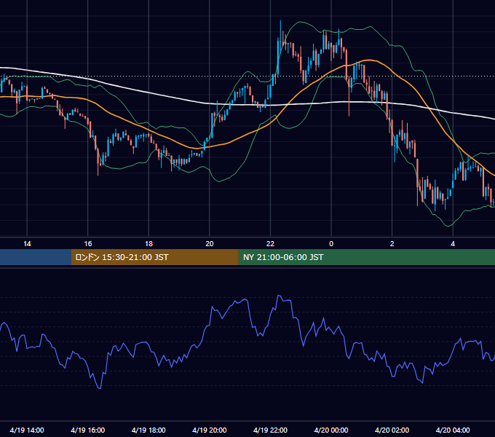Select the NY 21:00-06:00 JST session bar
The width and height of the screenshot is (495, 437).
[x=366, y=257]
